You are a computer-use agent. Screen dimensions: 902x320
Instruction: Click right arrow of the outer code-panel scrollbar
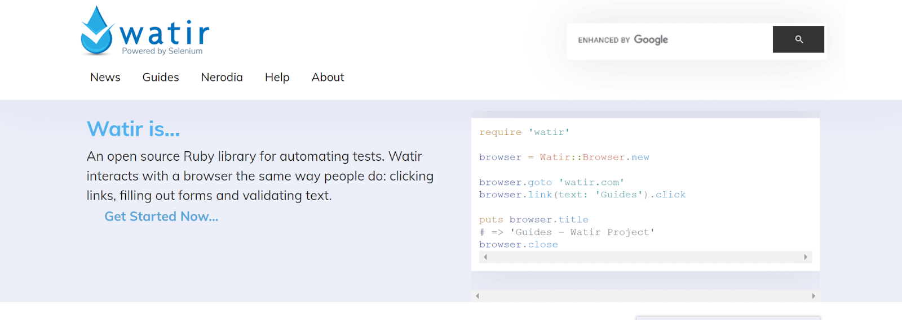(813, 296)
